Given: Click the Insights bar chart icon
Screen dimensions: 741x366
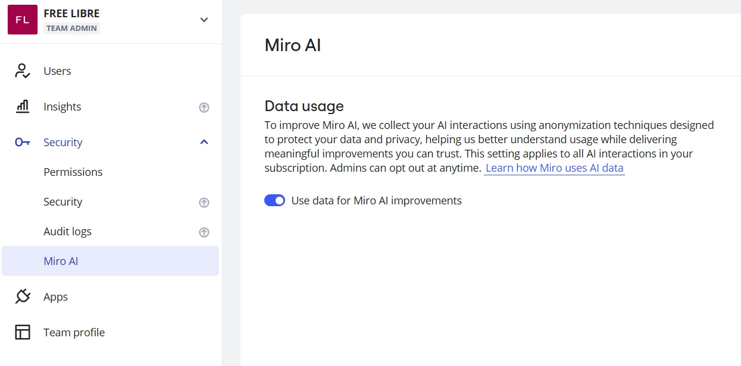Looking at the screenshot, I should coord(22,107).
